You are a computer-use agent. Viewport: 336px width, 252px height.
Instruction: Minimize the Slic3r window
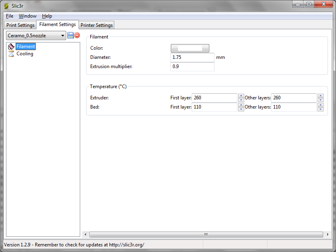click(x=298, y=4)
